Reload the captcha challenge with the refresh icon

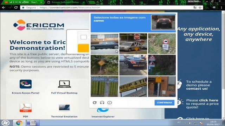point(95,103)
